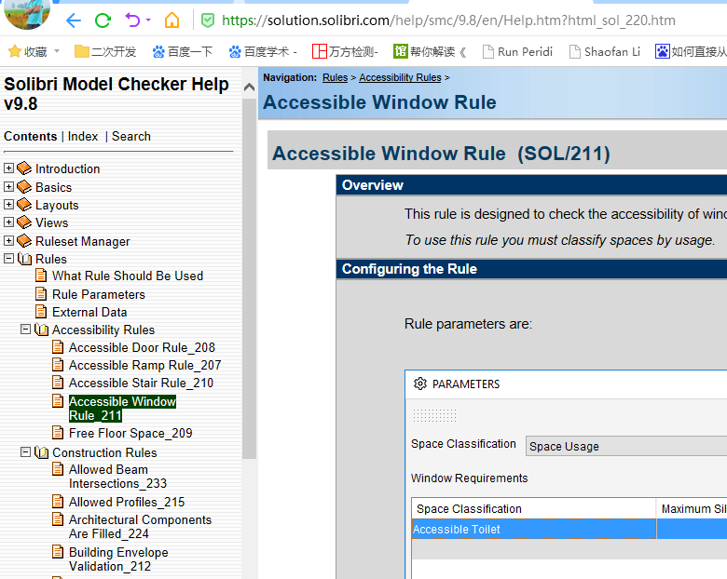Click the green security shield icon
The height and width of the screenshot is (579, 727).
(x=207, y=20)
